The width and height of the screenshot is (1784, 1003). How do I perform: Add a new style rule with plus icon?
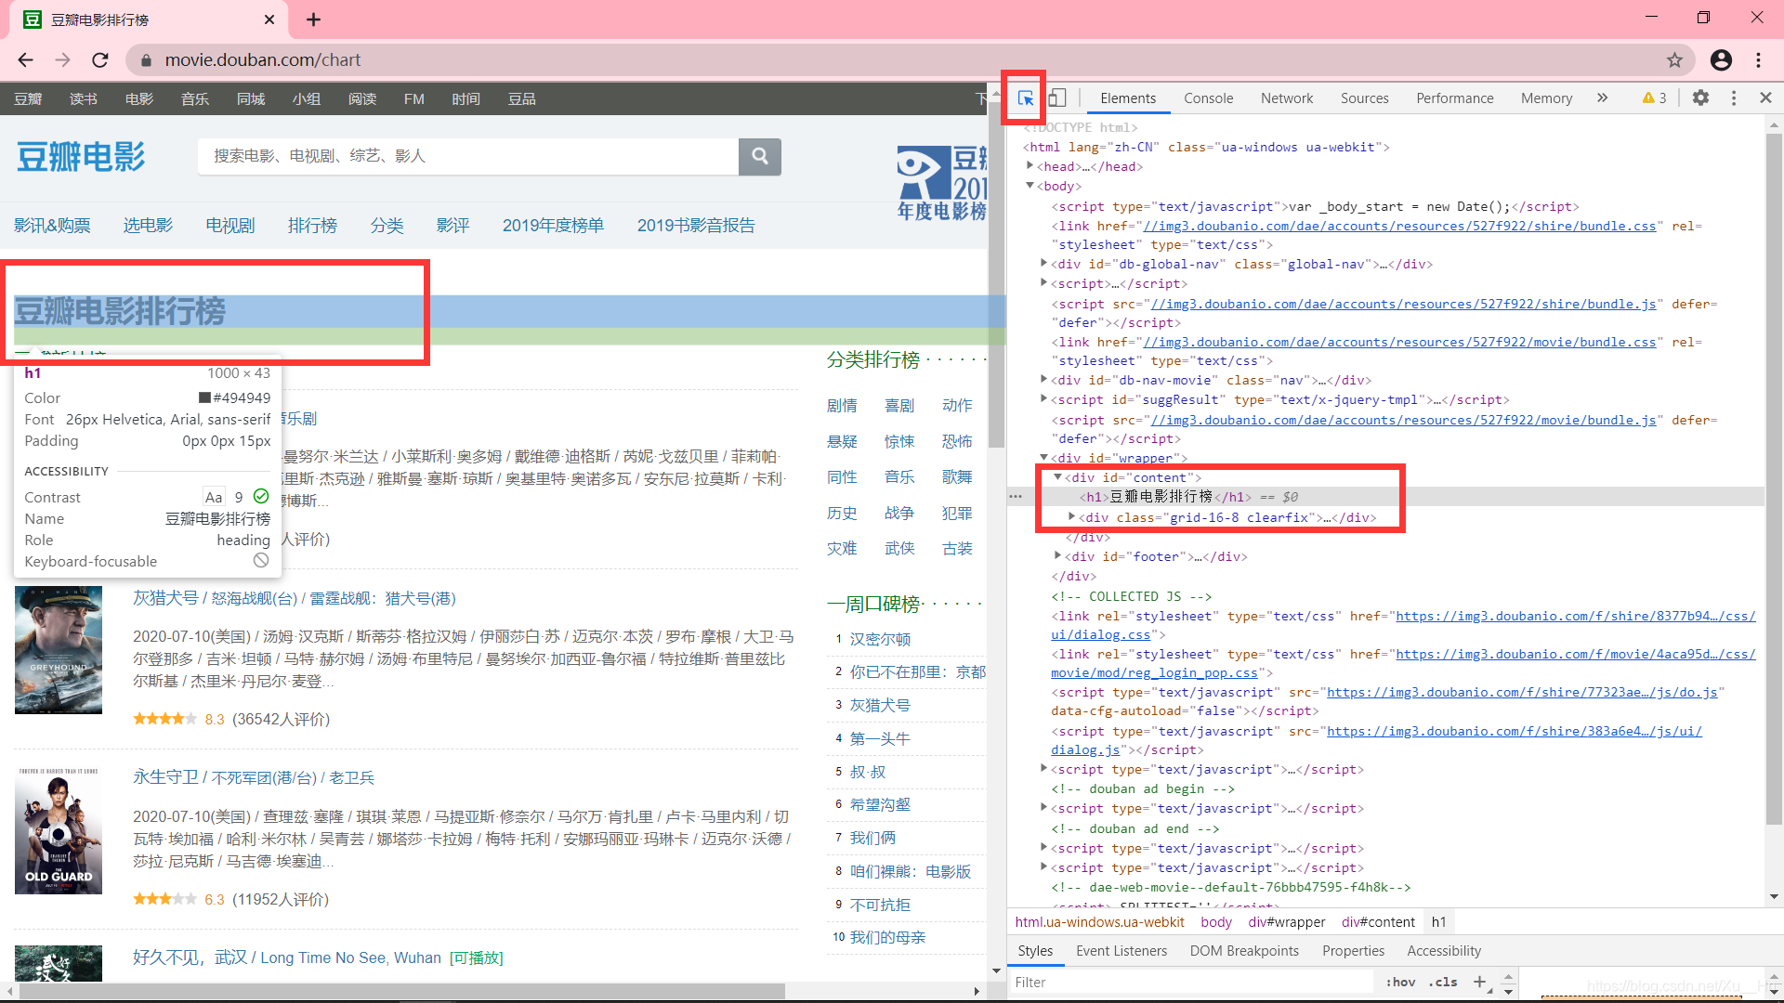tap(1479, 982)
